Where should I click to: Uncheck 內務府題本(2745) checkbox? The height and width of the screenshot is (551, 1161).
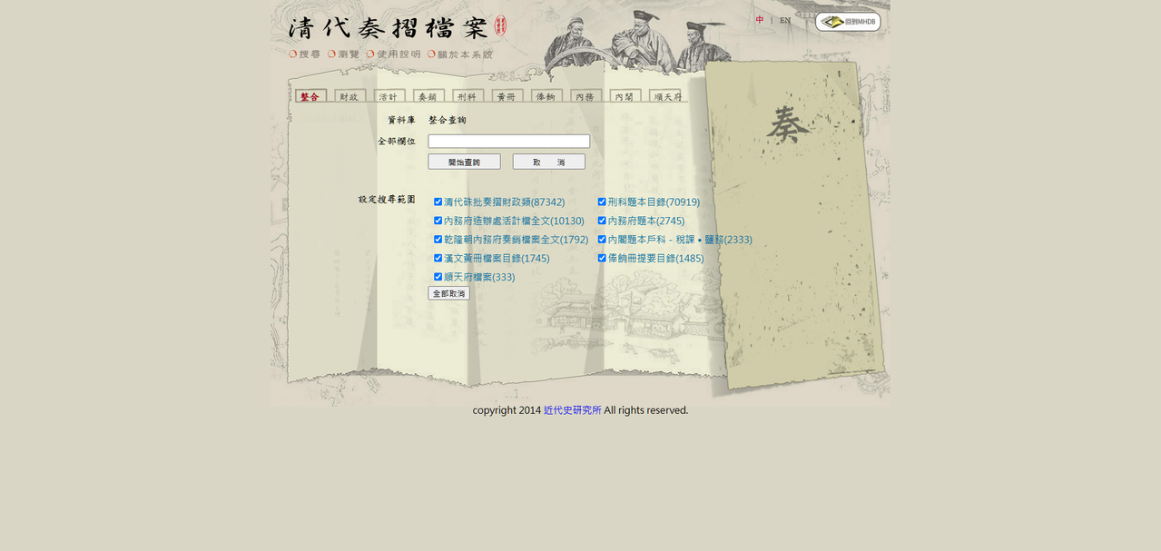coord(602,221)
